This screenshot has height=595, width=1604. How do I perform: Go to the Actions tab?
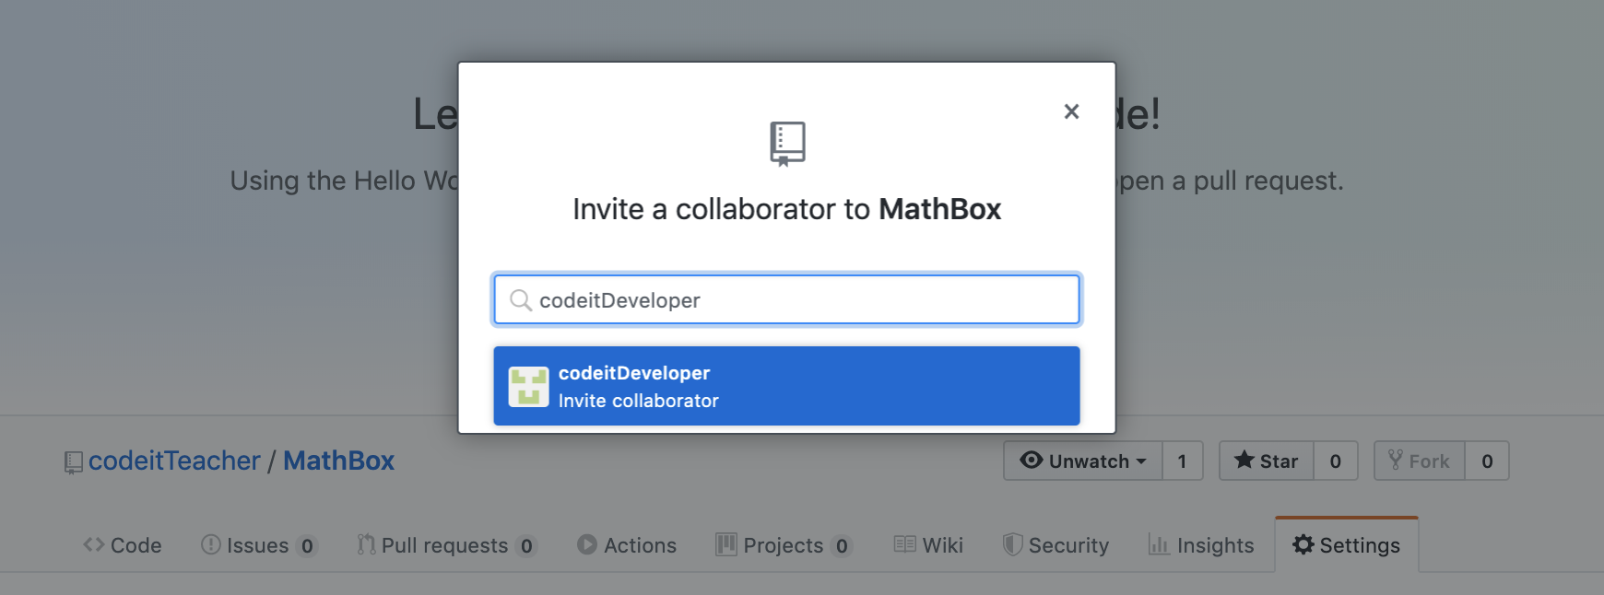point(627,545)
